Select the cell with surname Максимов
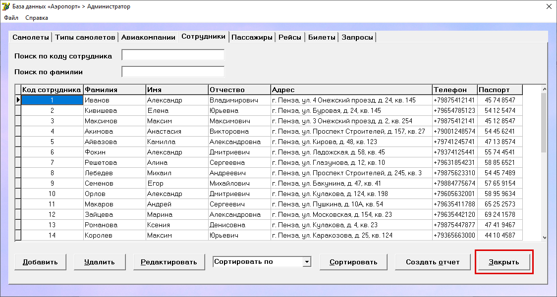The image size is (557, 297). point(114,121)
